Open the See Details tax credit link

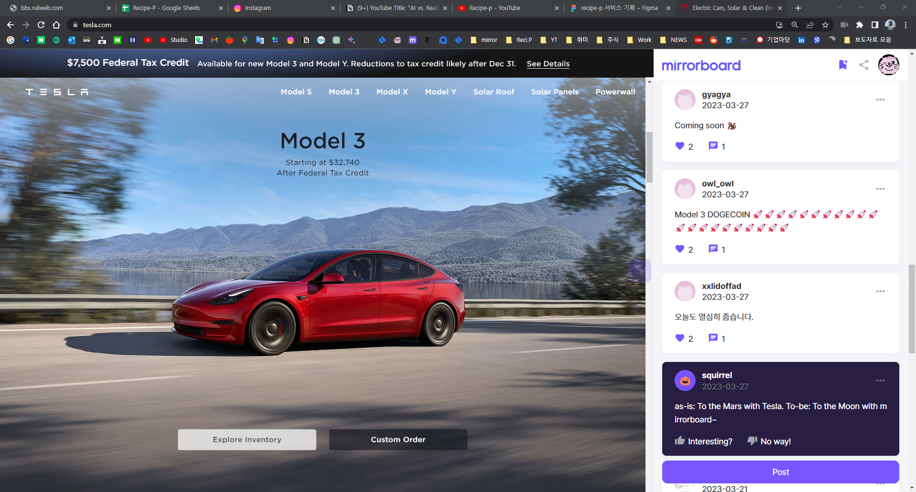pyautogui.click(x=548, y=64)
